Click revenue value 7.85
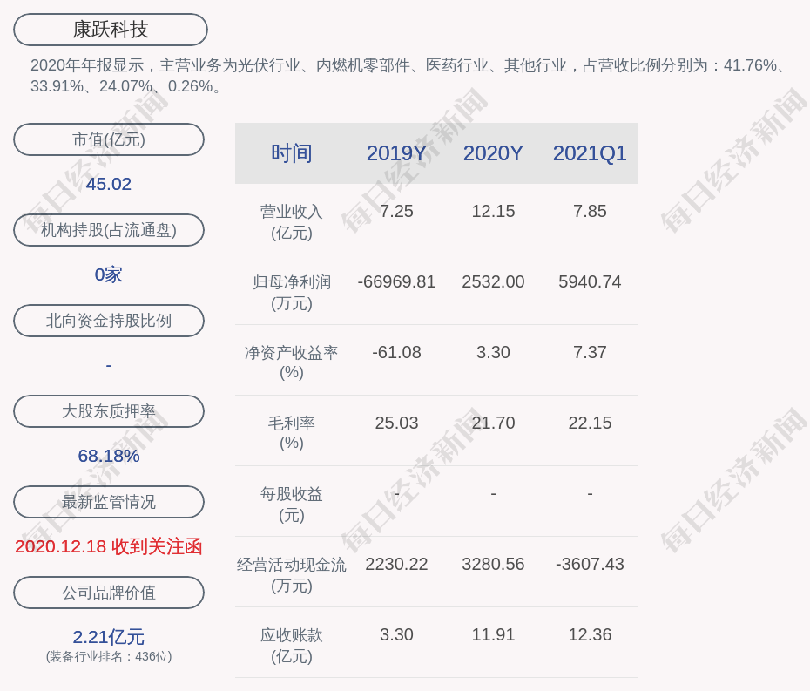 click(590, 212)
